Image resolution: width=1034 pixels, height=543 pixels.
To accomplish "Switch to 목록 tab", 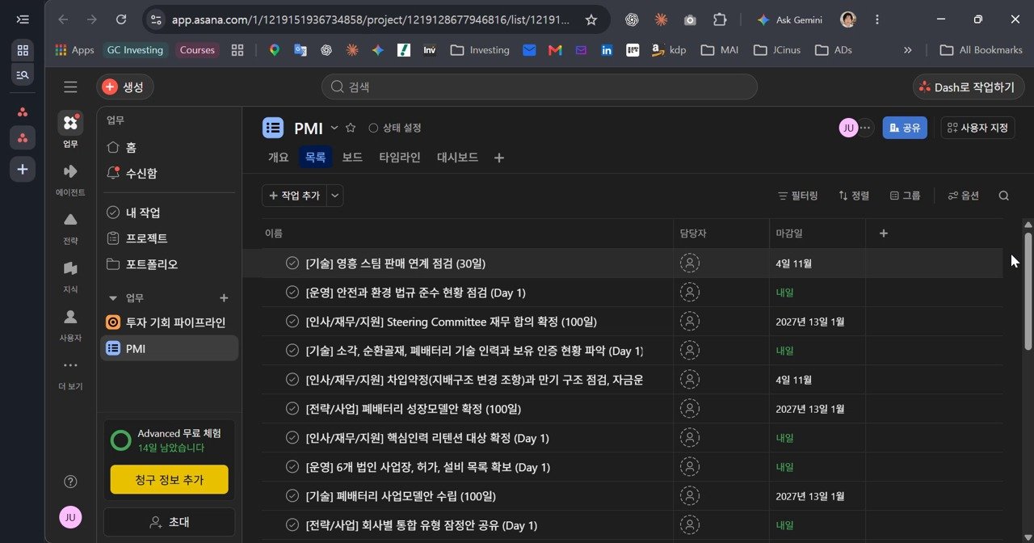I will (315, 158).
